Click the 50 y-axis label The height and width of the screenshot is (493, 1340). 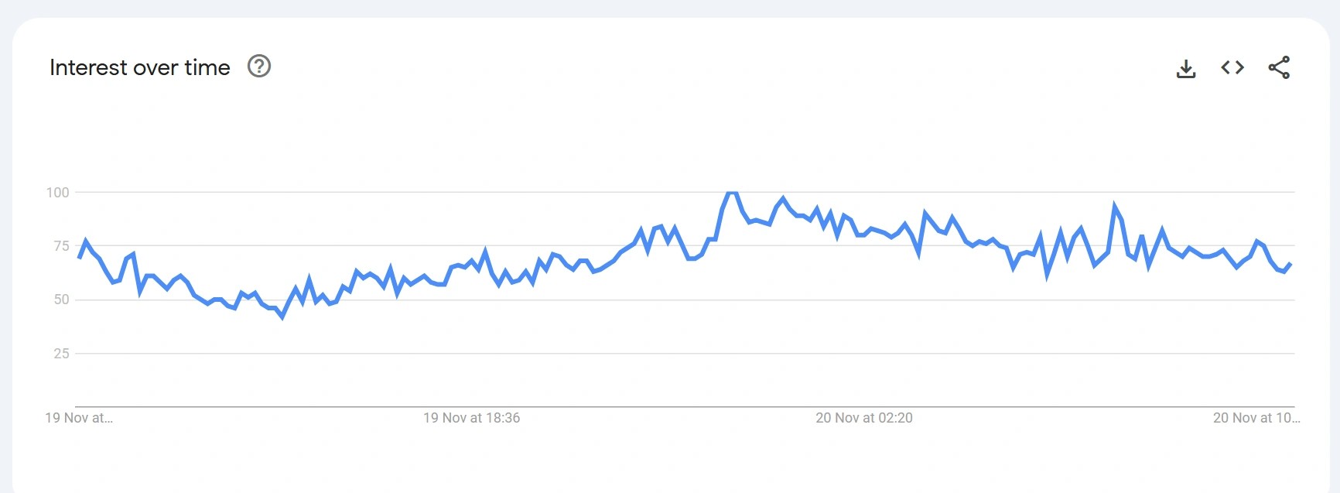click(61, 300)
